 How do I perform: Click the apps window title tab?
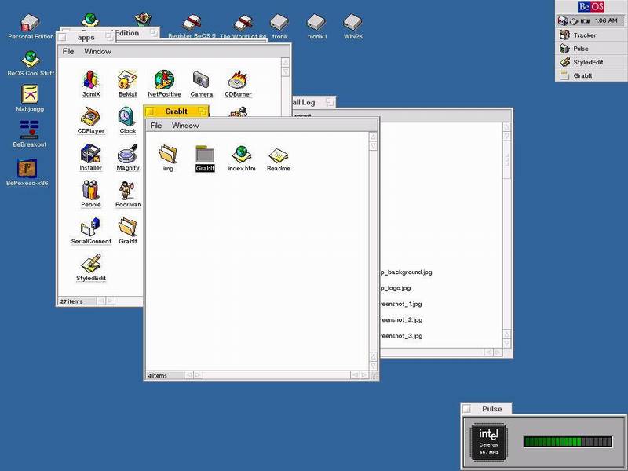86,37
